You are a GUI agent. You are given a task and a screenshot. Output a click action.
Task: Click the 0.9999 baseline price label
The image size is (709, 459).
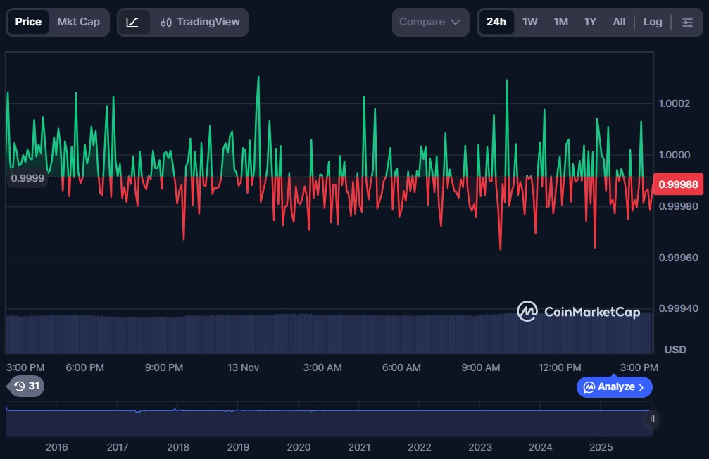tap(27, 178)
